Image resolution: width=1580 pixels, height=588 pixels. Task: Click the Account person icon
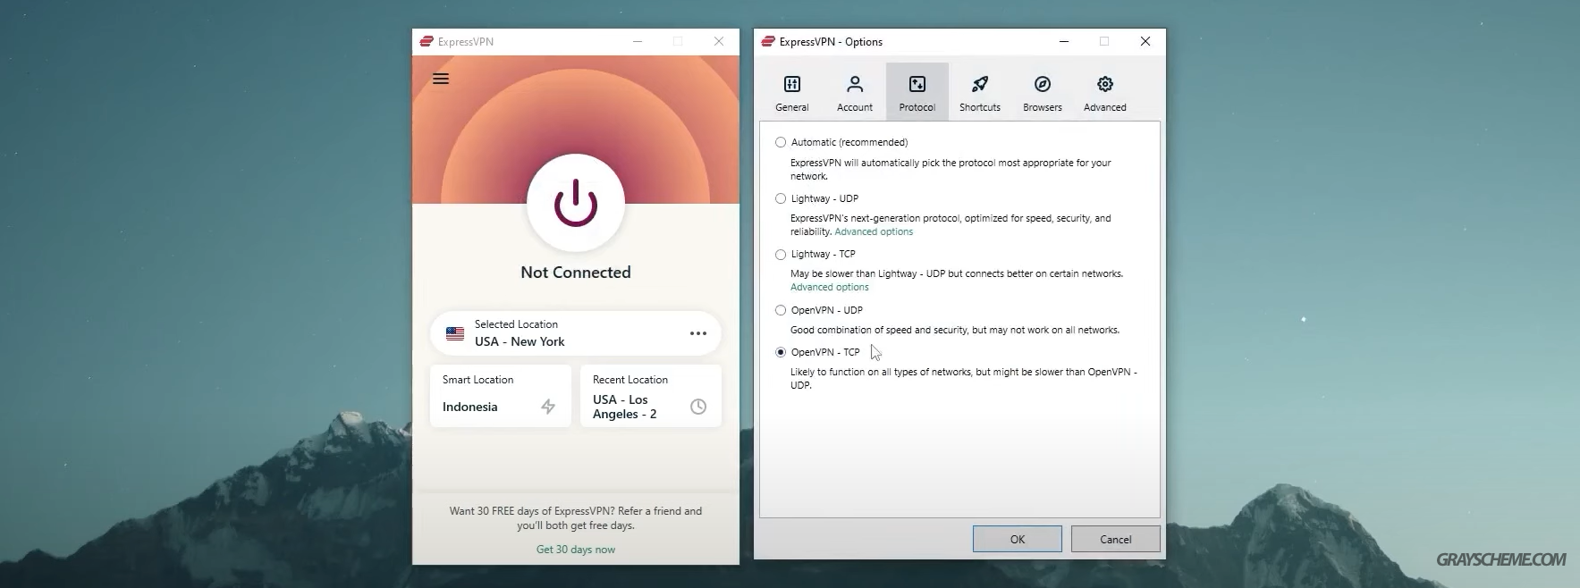click(855, 84)
